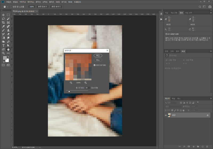Select the Lasso tool

[3, 19]
